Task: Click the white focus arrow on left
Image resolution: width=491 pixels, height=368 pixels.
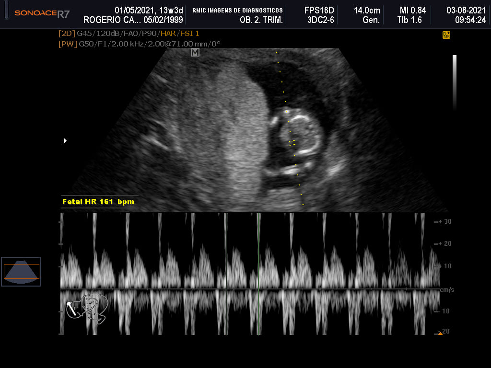Action: click(x=65, y=140)
